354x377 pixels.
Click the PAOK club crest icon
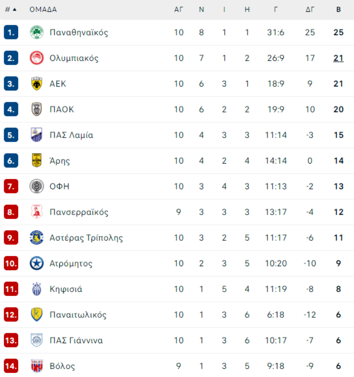coord(37,109)
